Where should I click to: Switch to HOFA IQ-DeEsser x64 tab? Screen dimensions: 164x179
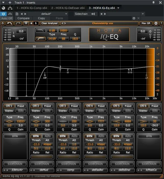point(68,8)
